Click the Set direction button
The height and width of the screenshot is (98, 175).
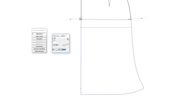[39, 46]
